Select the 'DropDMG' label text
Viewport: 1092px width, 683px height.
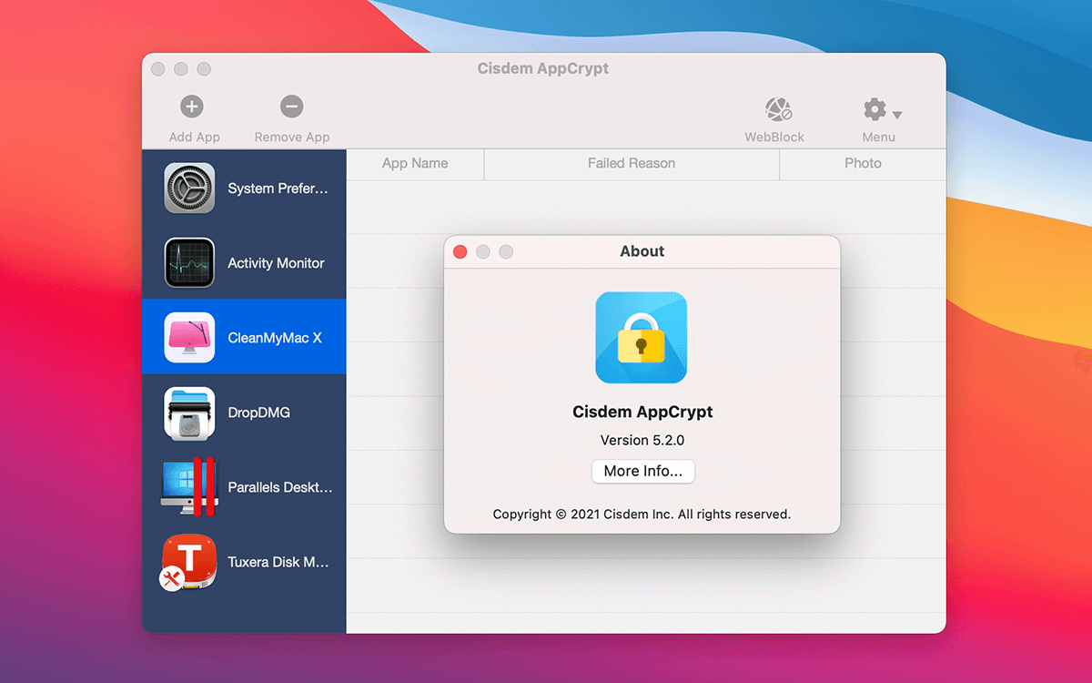point(258,413)
